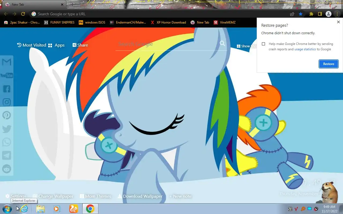Open Windows Explorer folder in taskbar
Image resolution: width=343 pixels, height=214 pixels.
pyautogui.click(x=40, y=209)
